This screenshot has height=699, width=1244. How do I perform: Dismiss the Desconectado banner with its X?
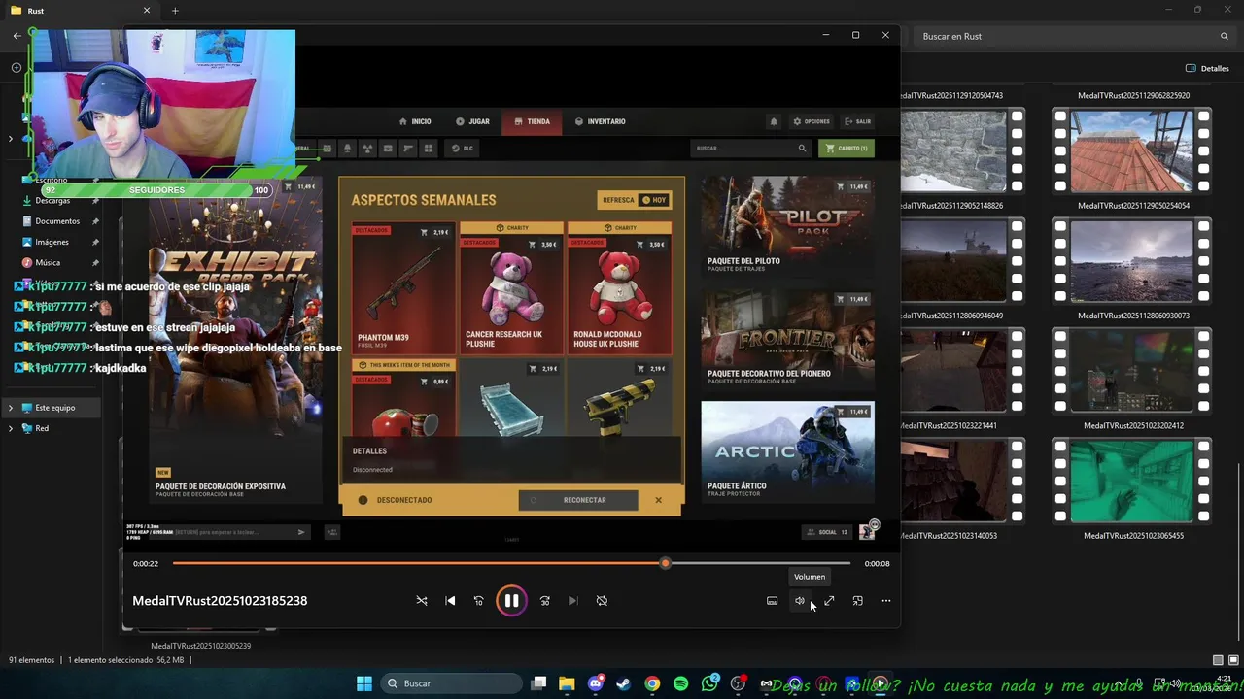pos(658,500)
